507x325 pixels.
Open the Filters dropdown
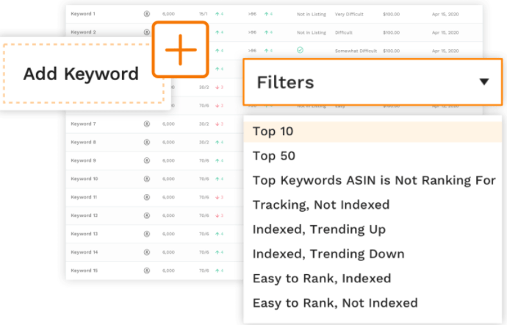tap(373, 82)
